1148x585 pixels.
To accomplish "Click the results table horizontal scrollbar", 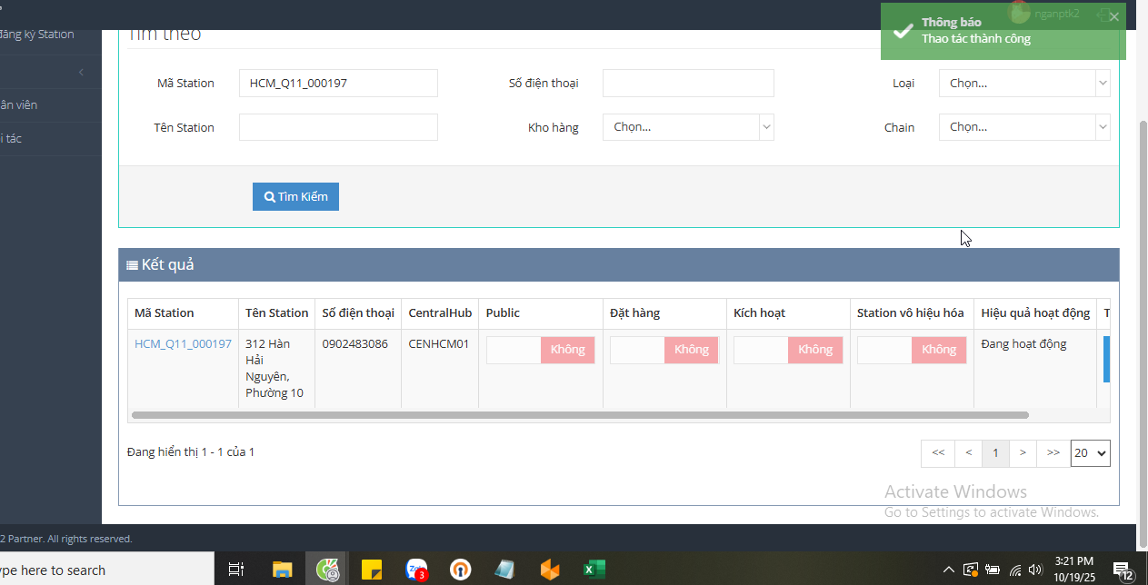I will tap(580, 415).
